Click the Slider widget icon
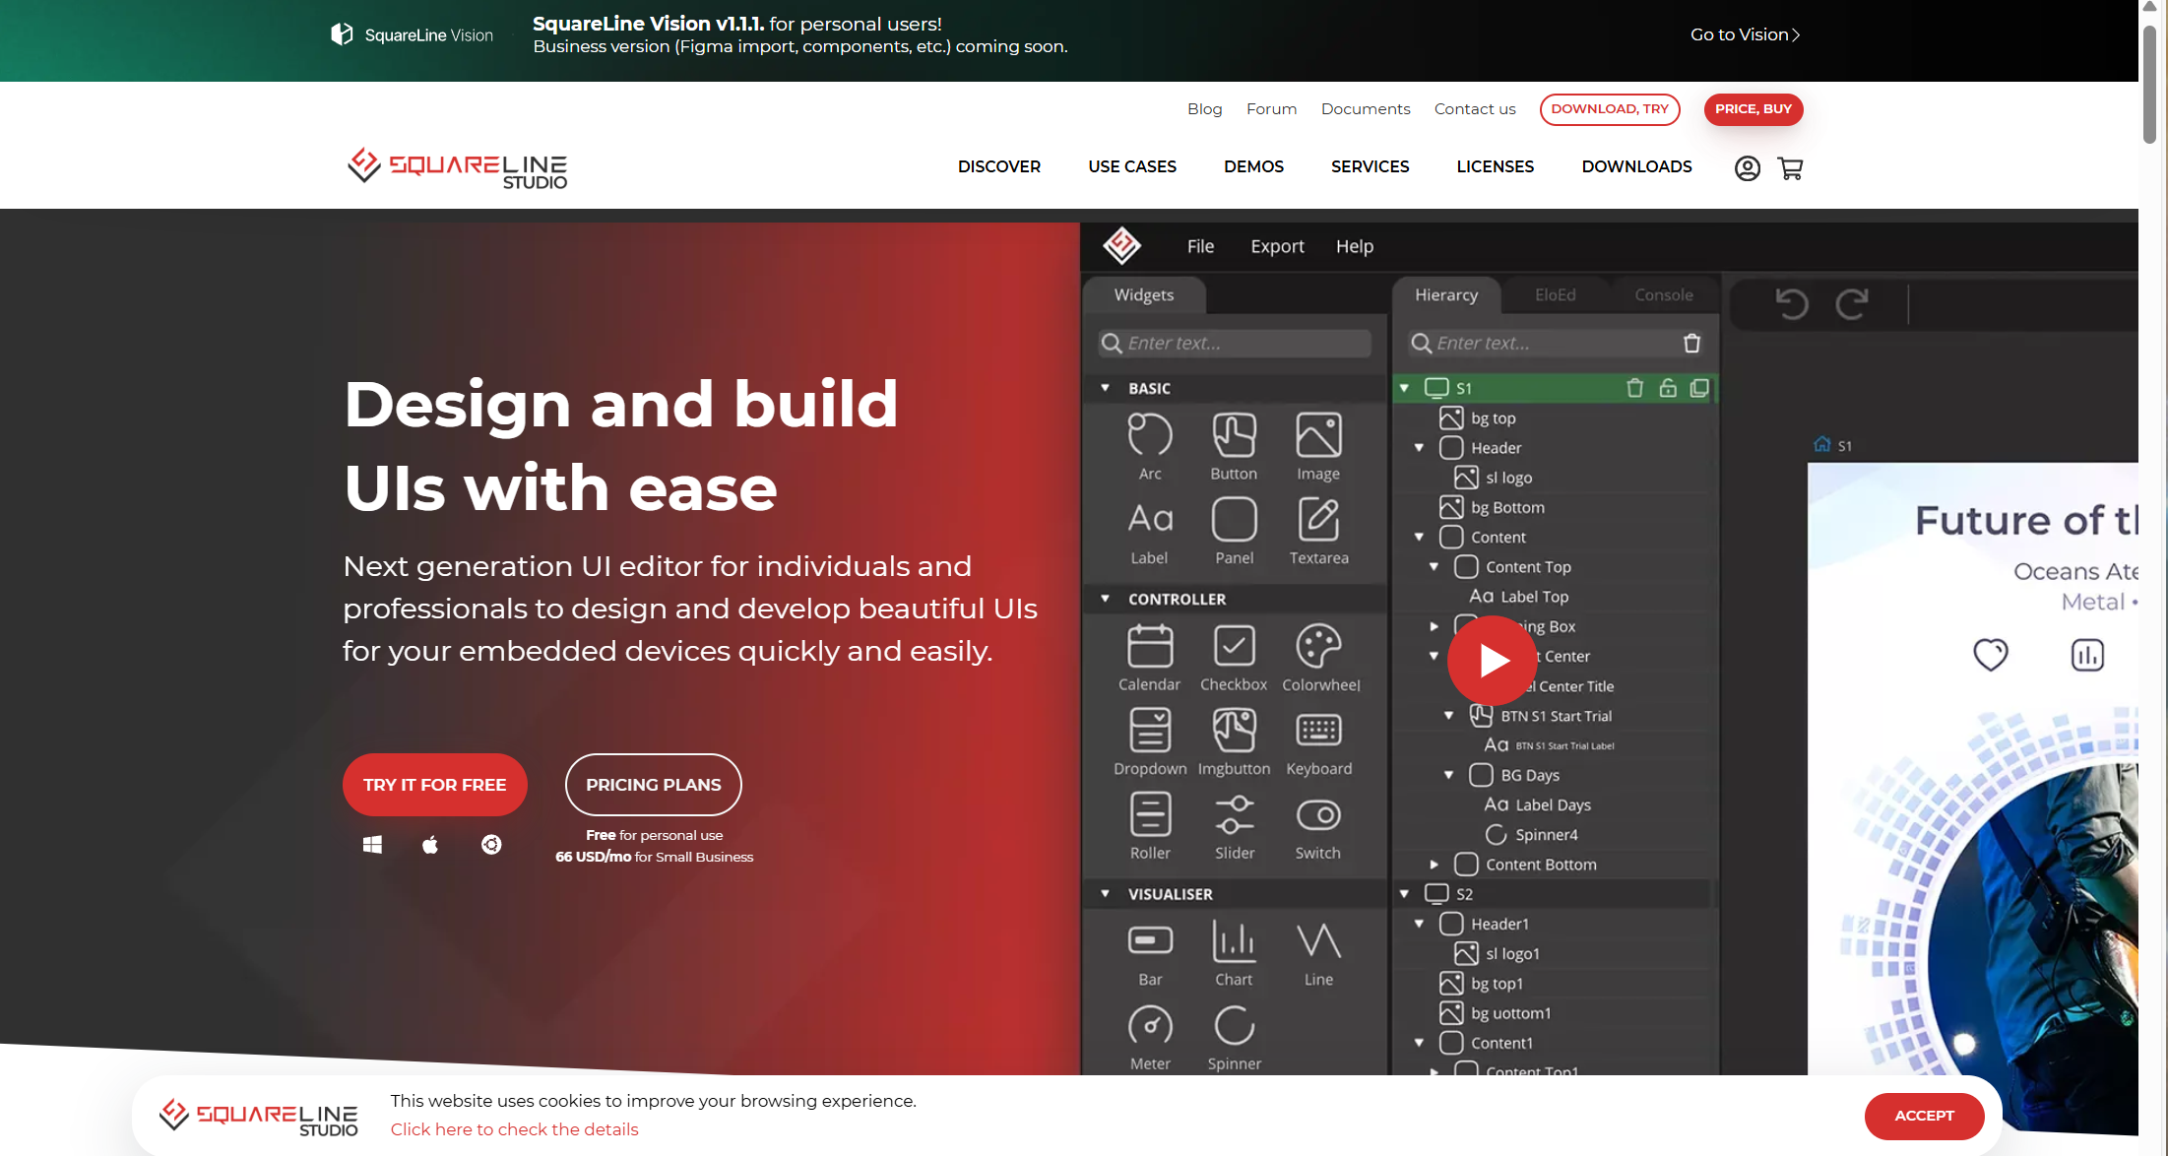Viewport: 2168px width, 1156px height. pyautogui.click(x=1234, y=815)
